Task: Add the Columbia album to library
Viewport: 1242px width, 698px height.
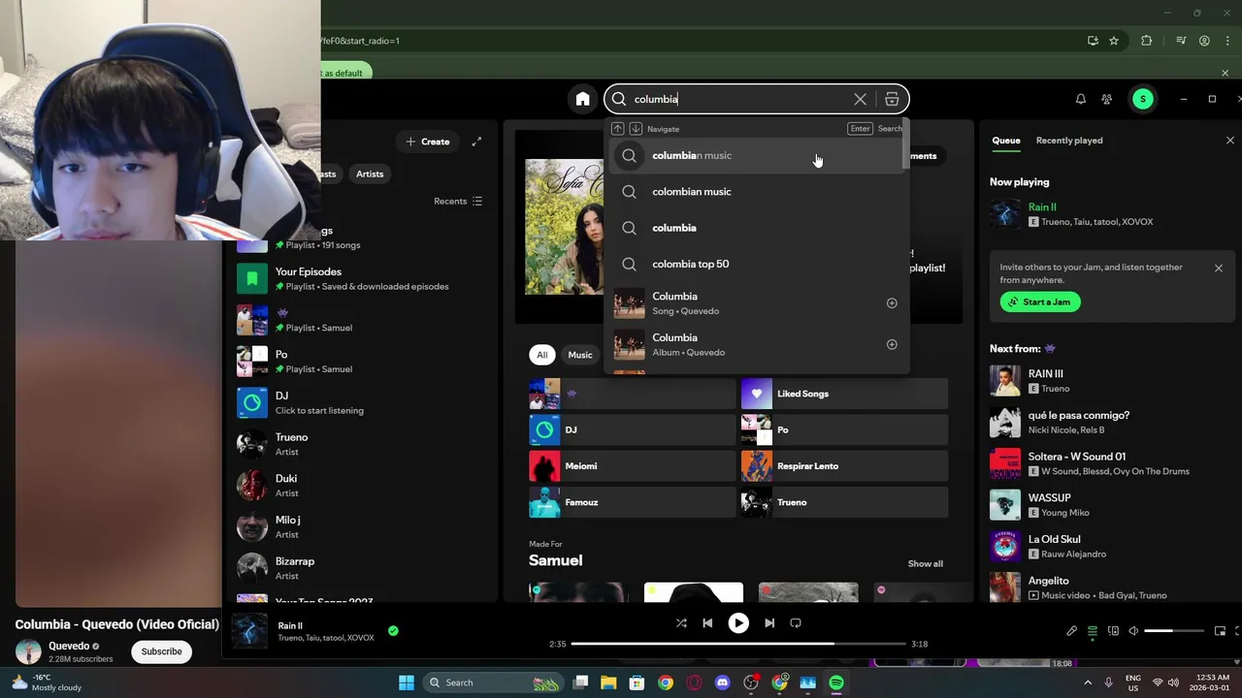Action: (892, 344)
